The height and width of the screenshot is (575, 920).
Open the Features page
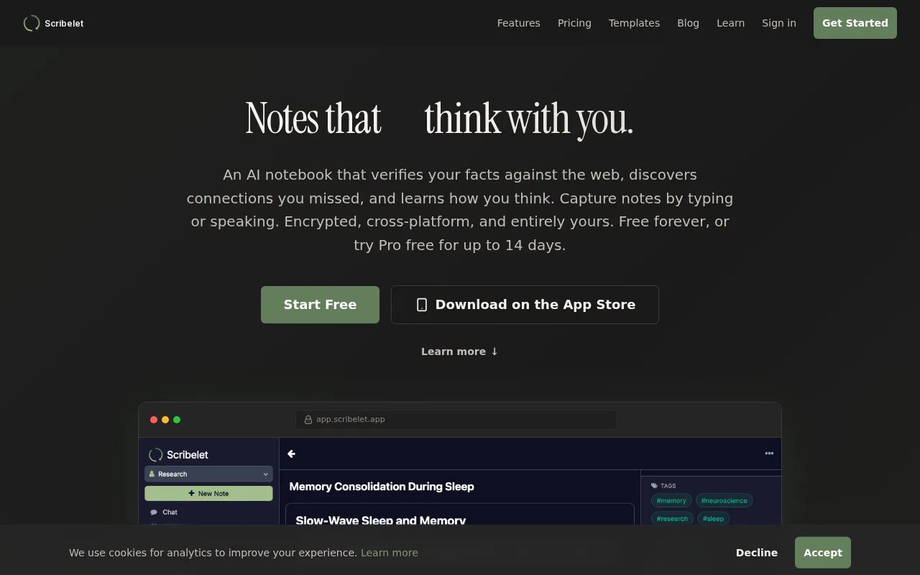tap(518, 23)
